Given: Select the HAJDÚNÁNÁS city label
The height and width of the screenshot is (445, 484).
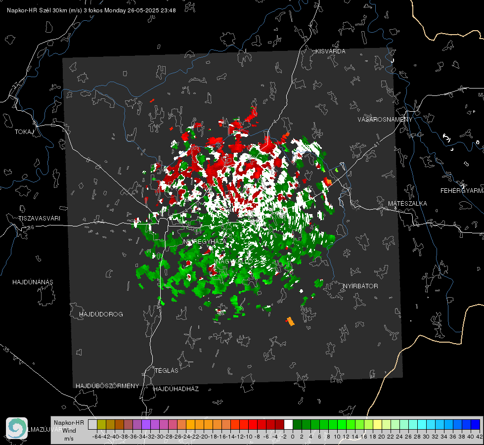Looking at the screenshot, I should [33, 282].
